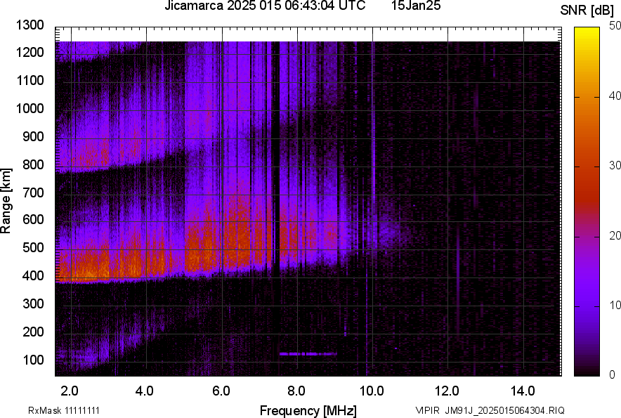
Task: Click the RxMask 11111111 text
Action: pyautogui.click(x=68, y=410)
